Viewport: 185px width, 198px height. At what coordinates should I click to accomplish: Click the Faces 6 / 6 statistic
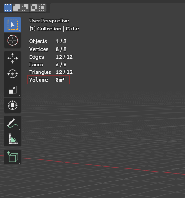pos(48,65)
